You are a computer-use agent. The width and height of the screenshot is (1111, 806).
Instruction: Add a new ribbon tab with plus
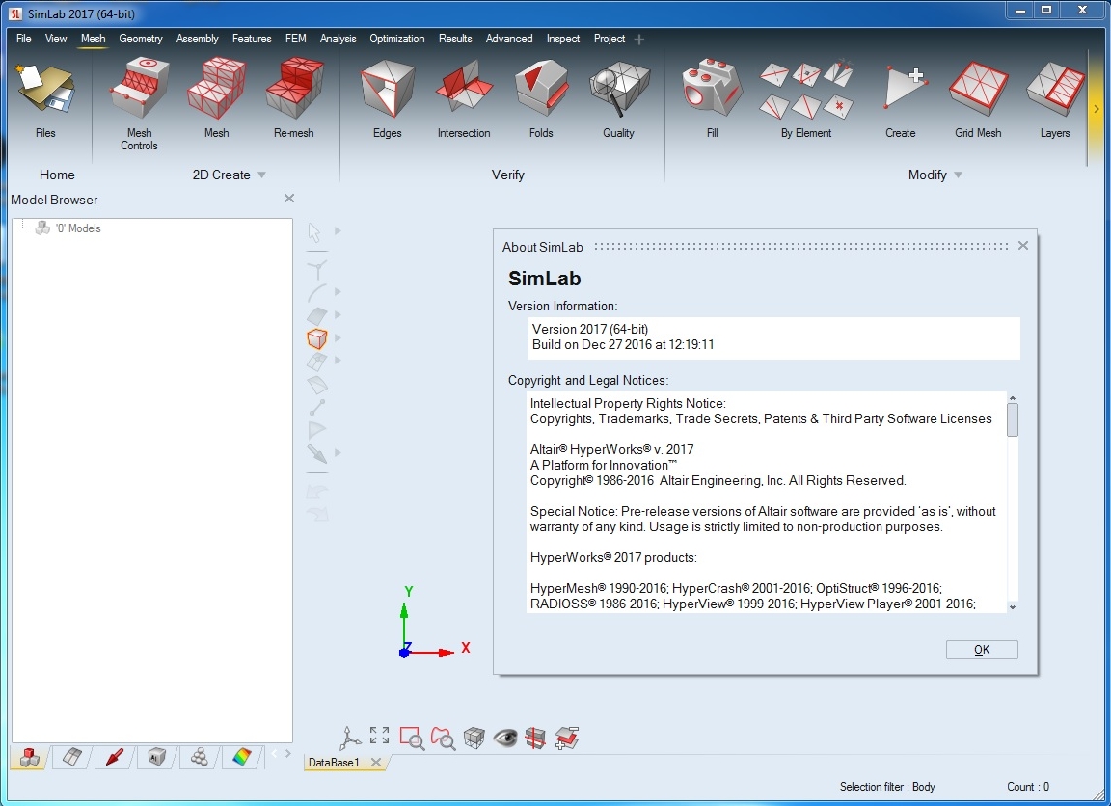639,40
